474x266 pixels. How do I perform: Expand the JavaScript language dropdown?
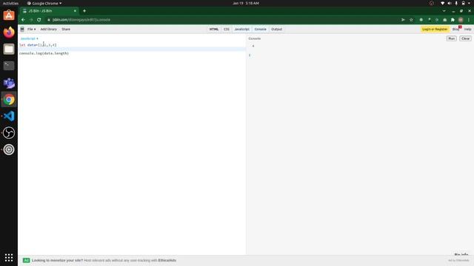[30, 38]
